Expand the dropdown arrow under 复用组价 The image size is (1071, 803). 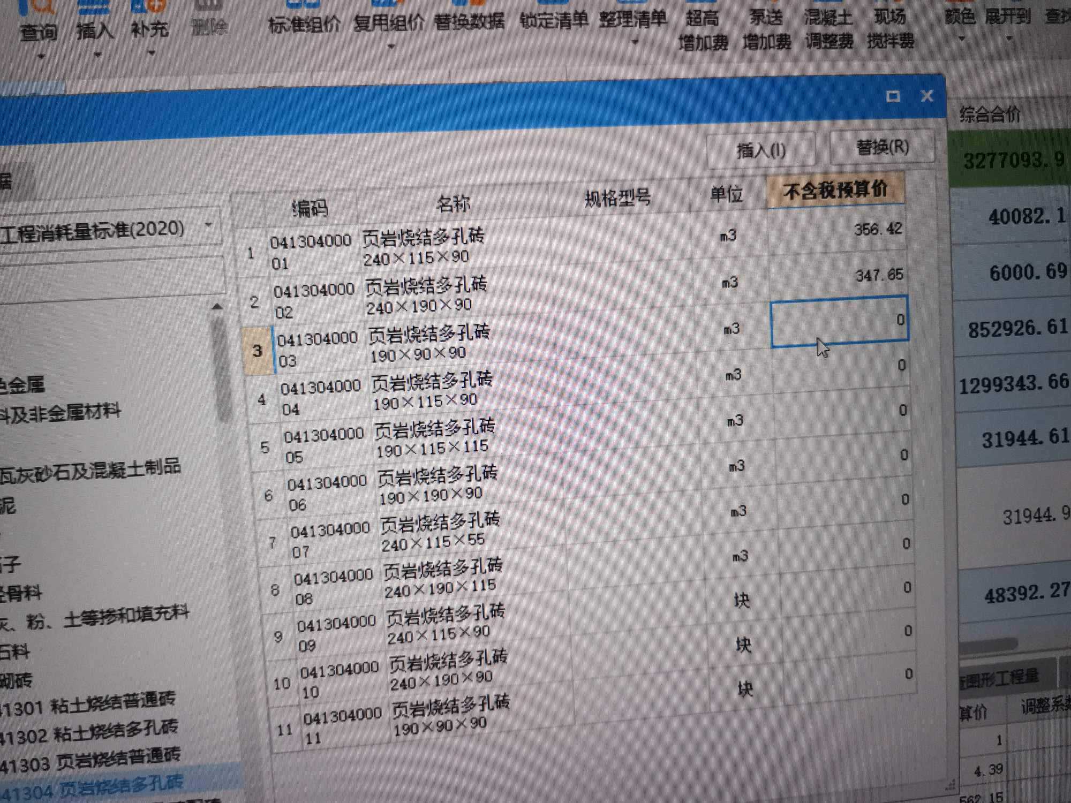[x=391, y=47]
